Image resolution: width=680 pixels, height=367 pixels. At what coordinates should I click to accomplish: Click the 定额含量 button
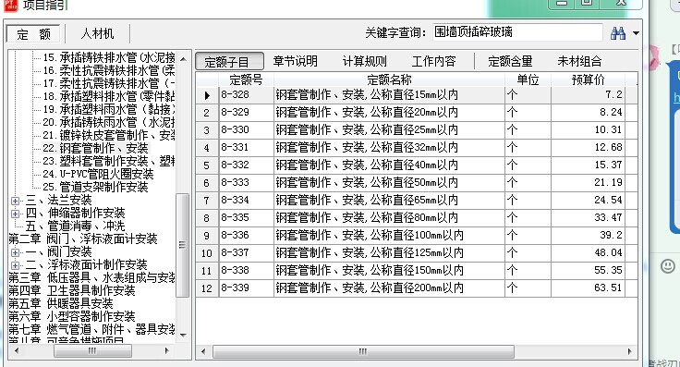[510, 61]
